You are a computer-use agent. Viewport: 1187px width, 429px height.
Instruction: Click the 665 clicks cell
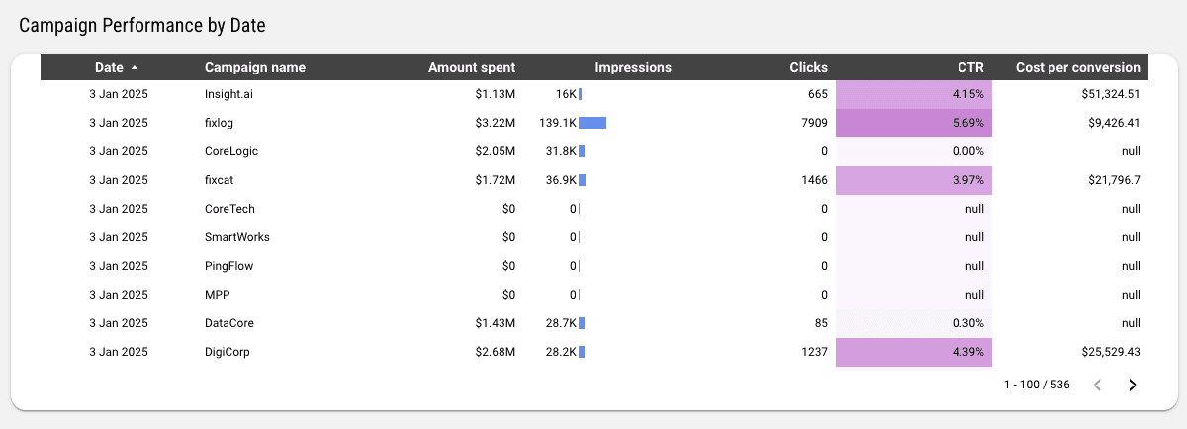coord(817,95)
